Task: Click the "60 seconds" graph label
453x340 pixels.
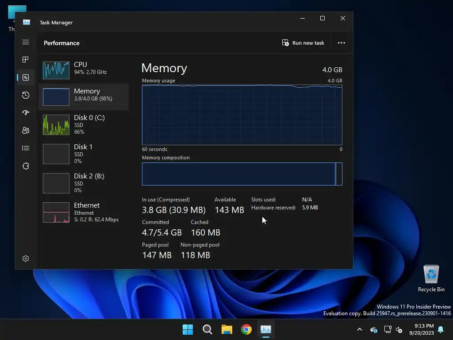Action: click(154, 149)
